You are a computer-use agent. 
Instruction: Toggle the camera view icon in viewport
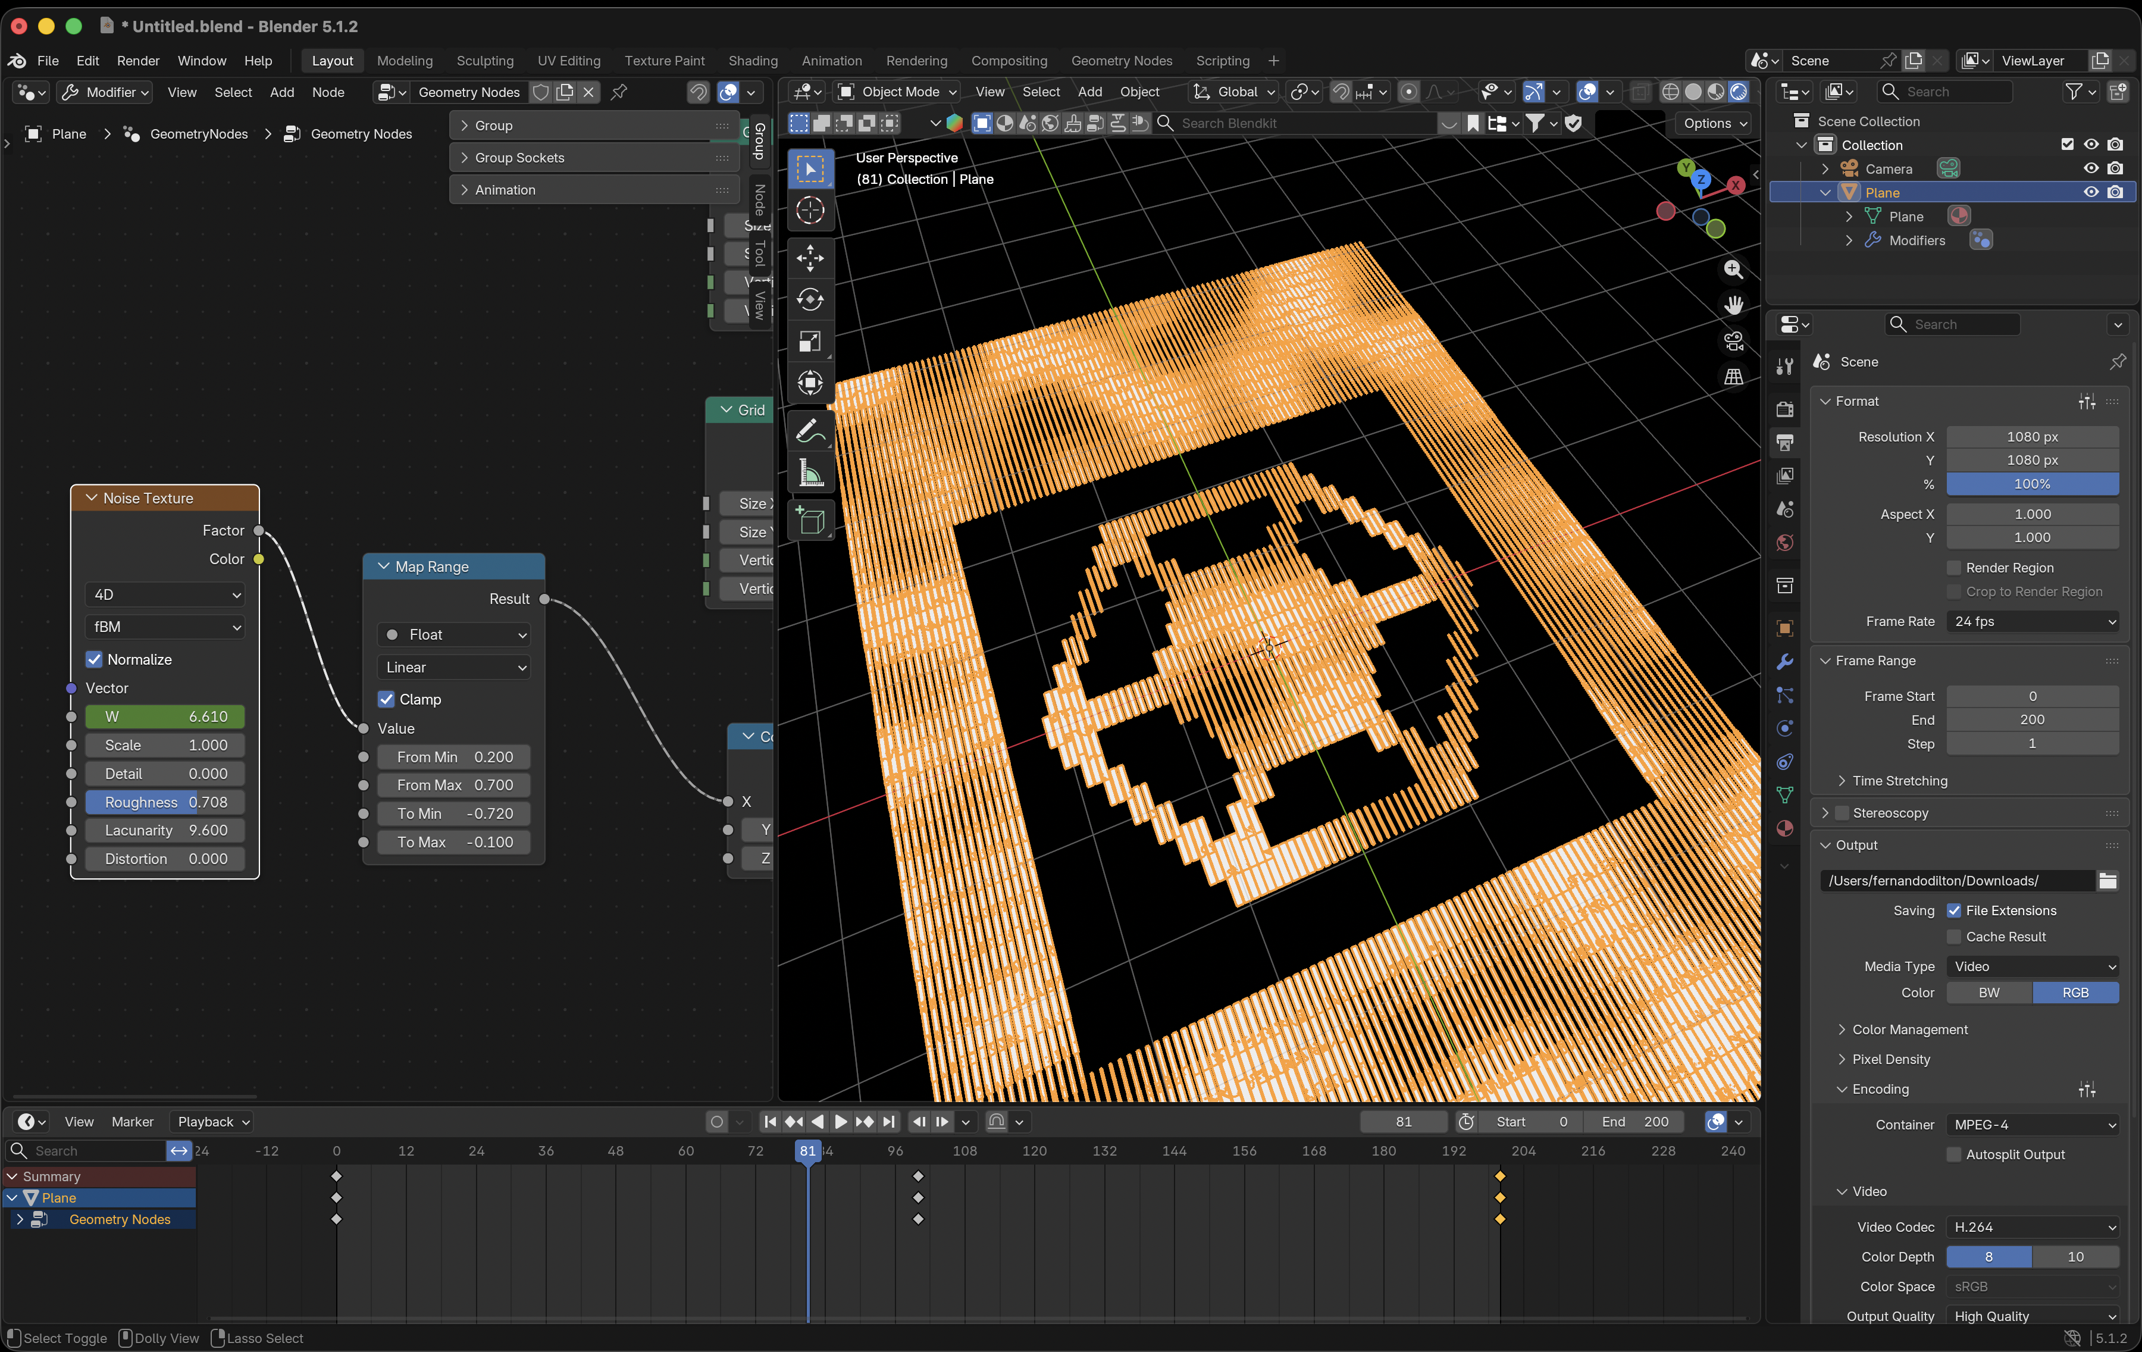1733,342
